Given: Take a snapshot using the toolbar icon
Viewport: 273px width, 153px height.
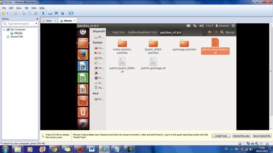Looking at the screenshot, I should coord(24,13).
